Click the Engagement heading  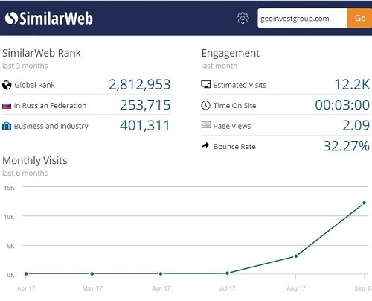[x=231, y=54]
